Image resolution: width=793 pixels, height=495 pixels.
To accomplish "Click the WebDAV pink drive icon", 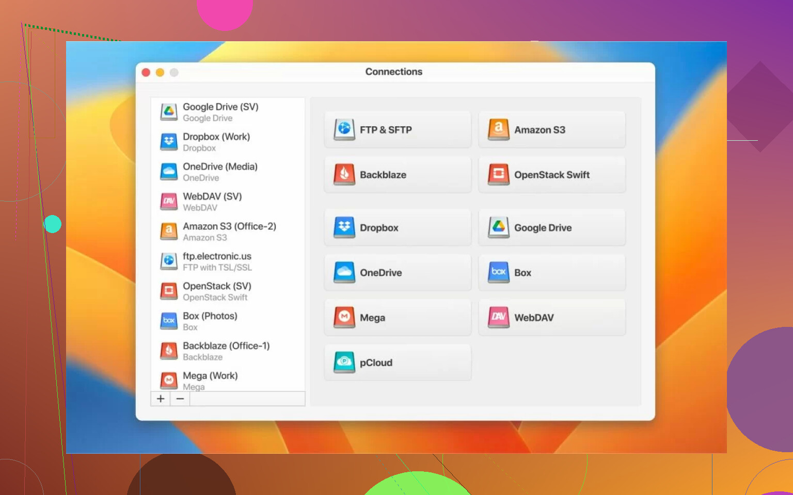I will pos(499,318).
